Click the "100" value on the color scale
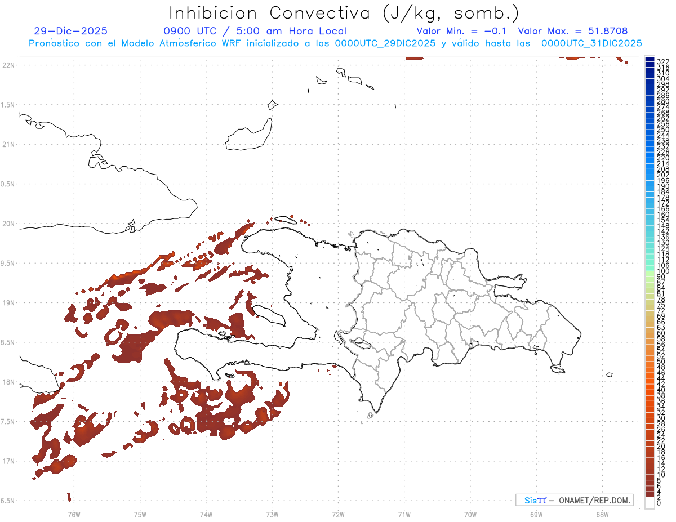676x522 pixels. 663,271
